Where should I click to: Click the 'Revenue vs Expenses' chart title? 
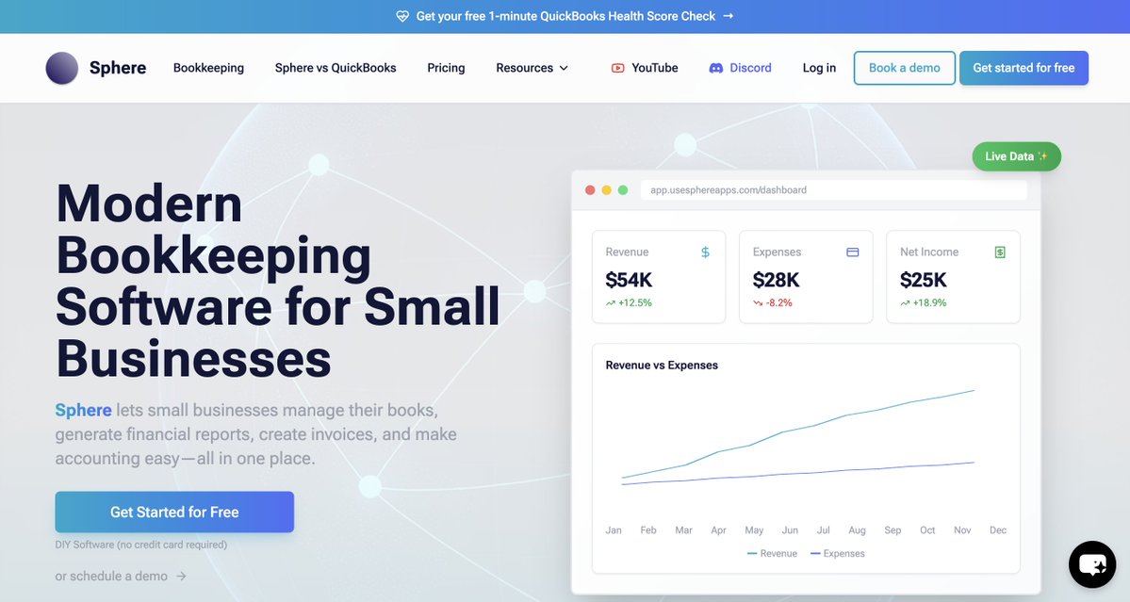point(662,366)
